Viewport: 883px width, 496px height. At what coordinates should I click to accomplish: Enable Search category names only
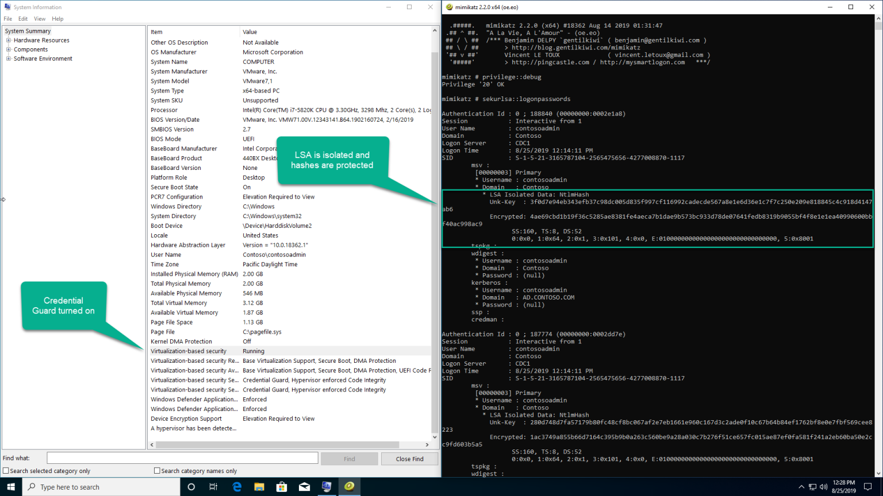(157, 471)
